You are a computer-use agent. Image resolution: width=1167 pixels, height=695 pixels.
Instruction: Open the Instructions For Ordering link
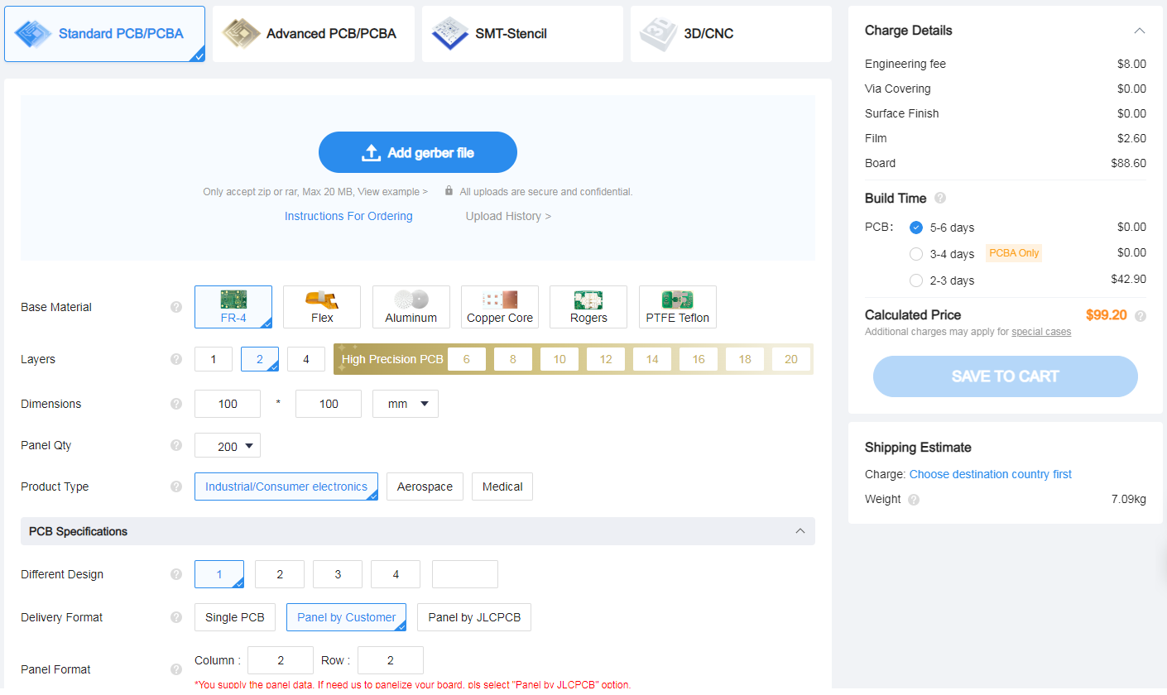point(348,216)
